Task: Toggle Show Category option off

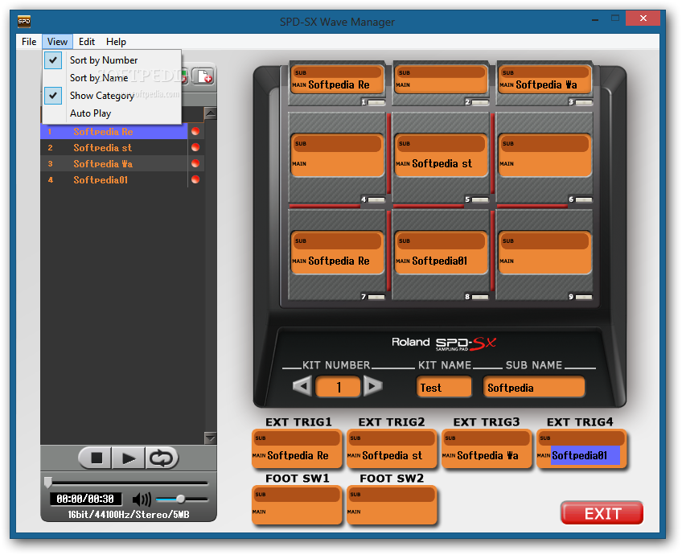Action: click(x=112, y=96)
